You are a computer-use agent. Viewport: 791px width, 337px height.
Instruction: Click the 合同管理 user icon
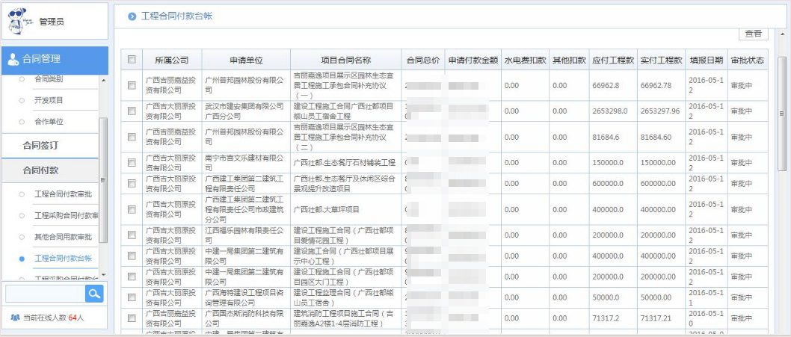click(13, 60)
